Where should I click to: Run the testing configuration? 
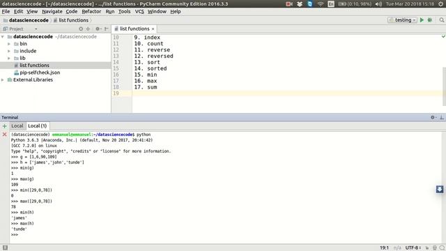tap(422, 20)
